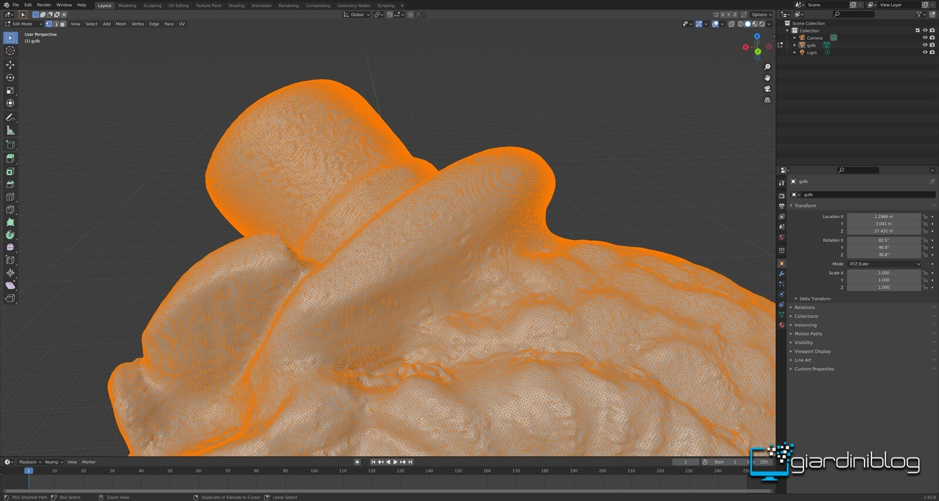Select the Measure tool
939x501 pixels.
point(10,130)
